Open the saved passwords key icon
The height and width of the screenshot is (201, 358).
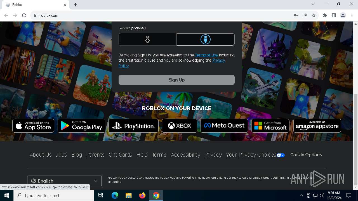tap(296, 15)
